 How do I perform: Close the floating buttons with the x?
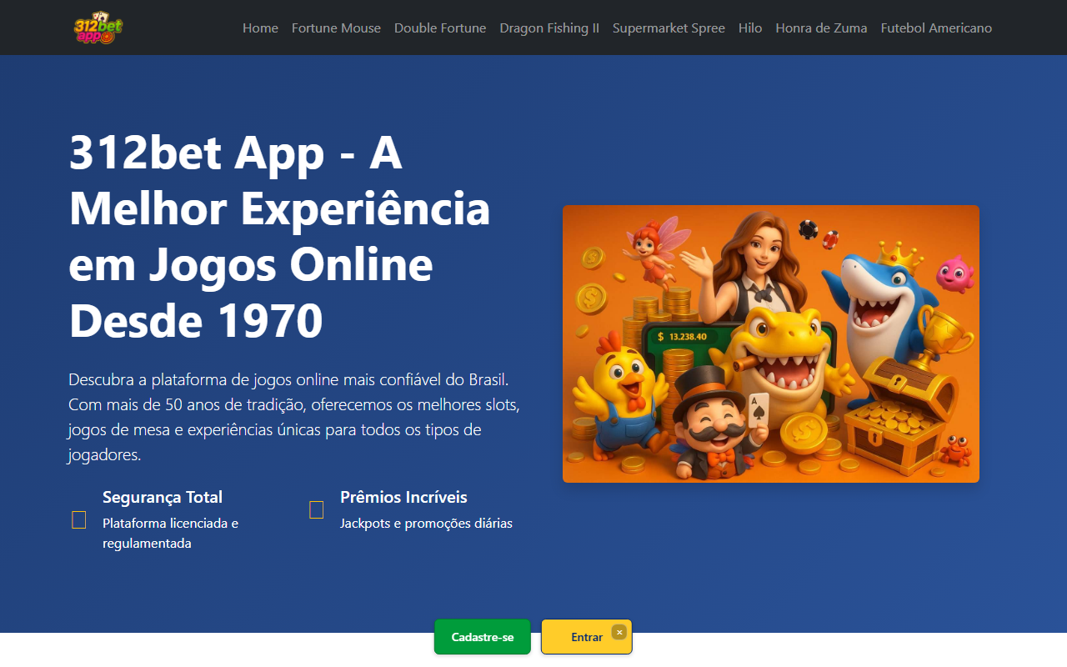point(619,632)
